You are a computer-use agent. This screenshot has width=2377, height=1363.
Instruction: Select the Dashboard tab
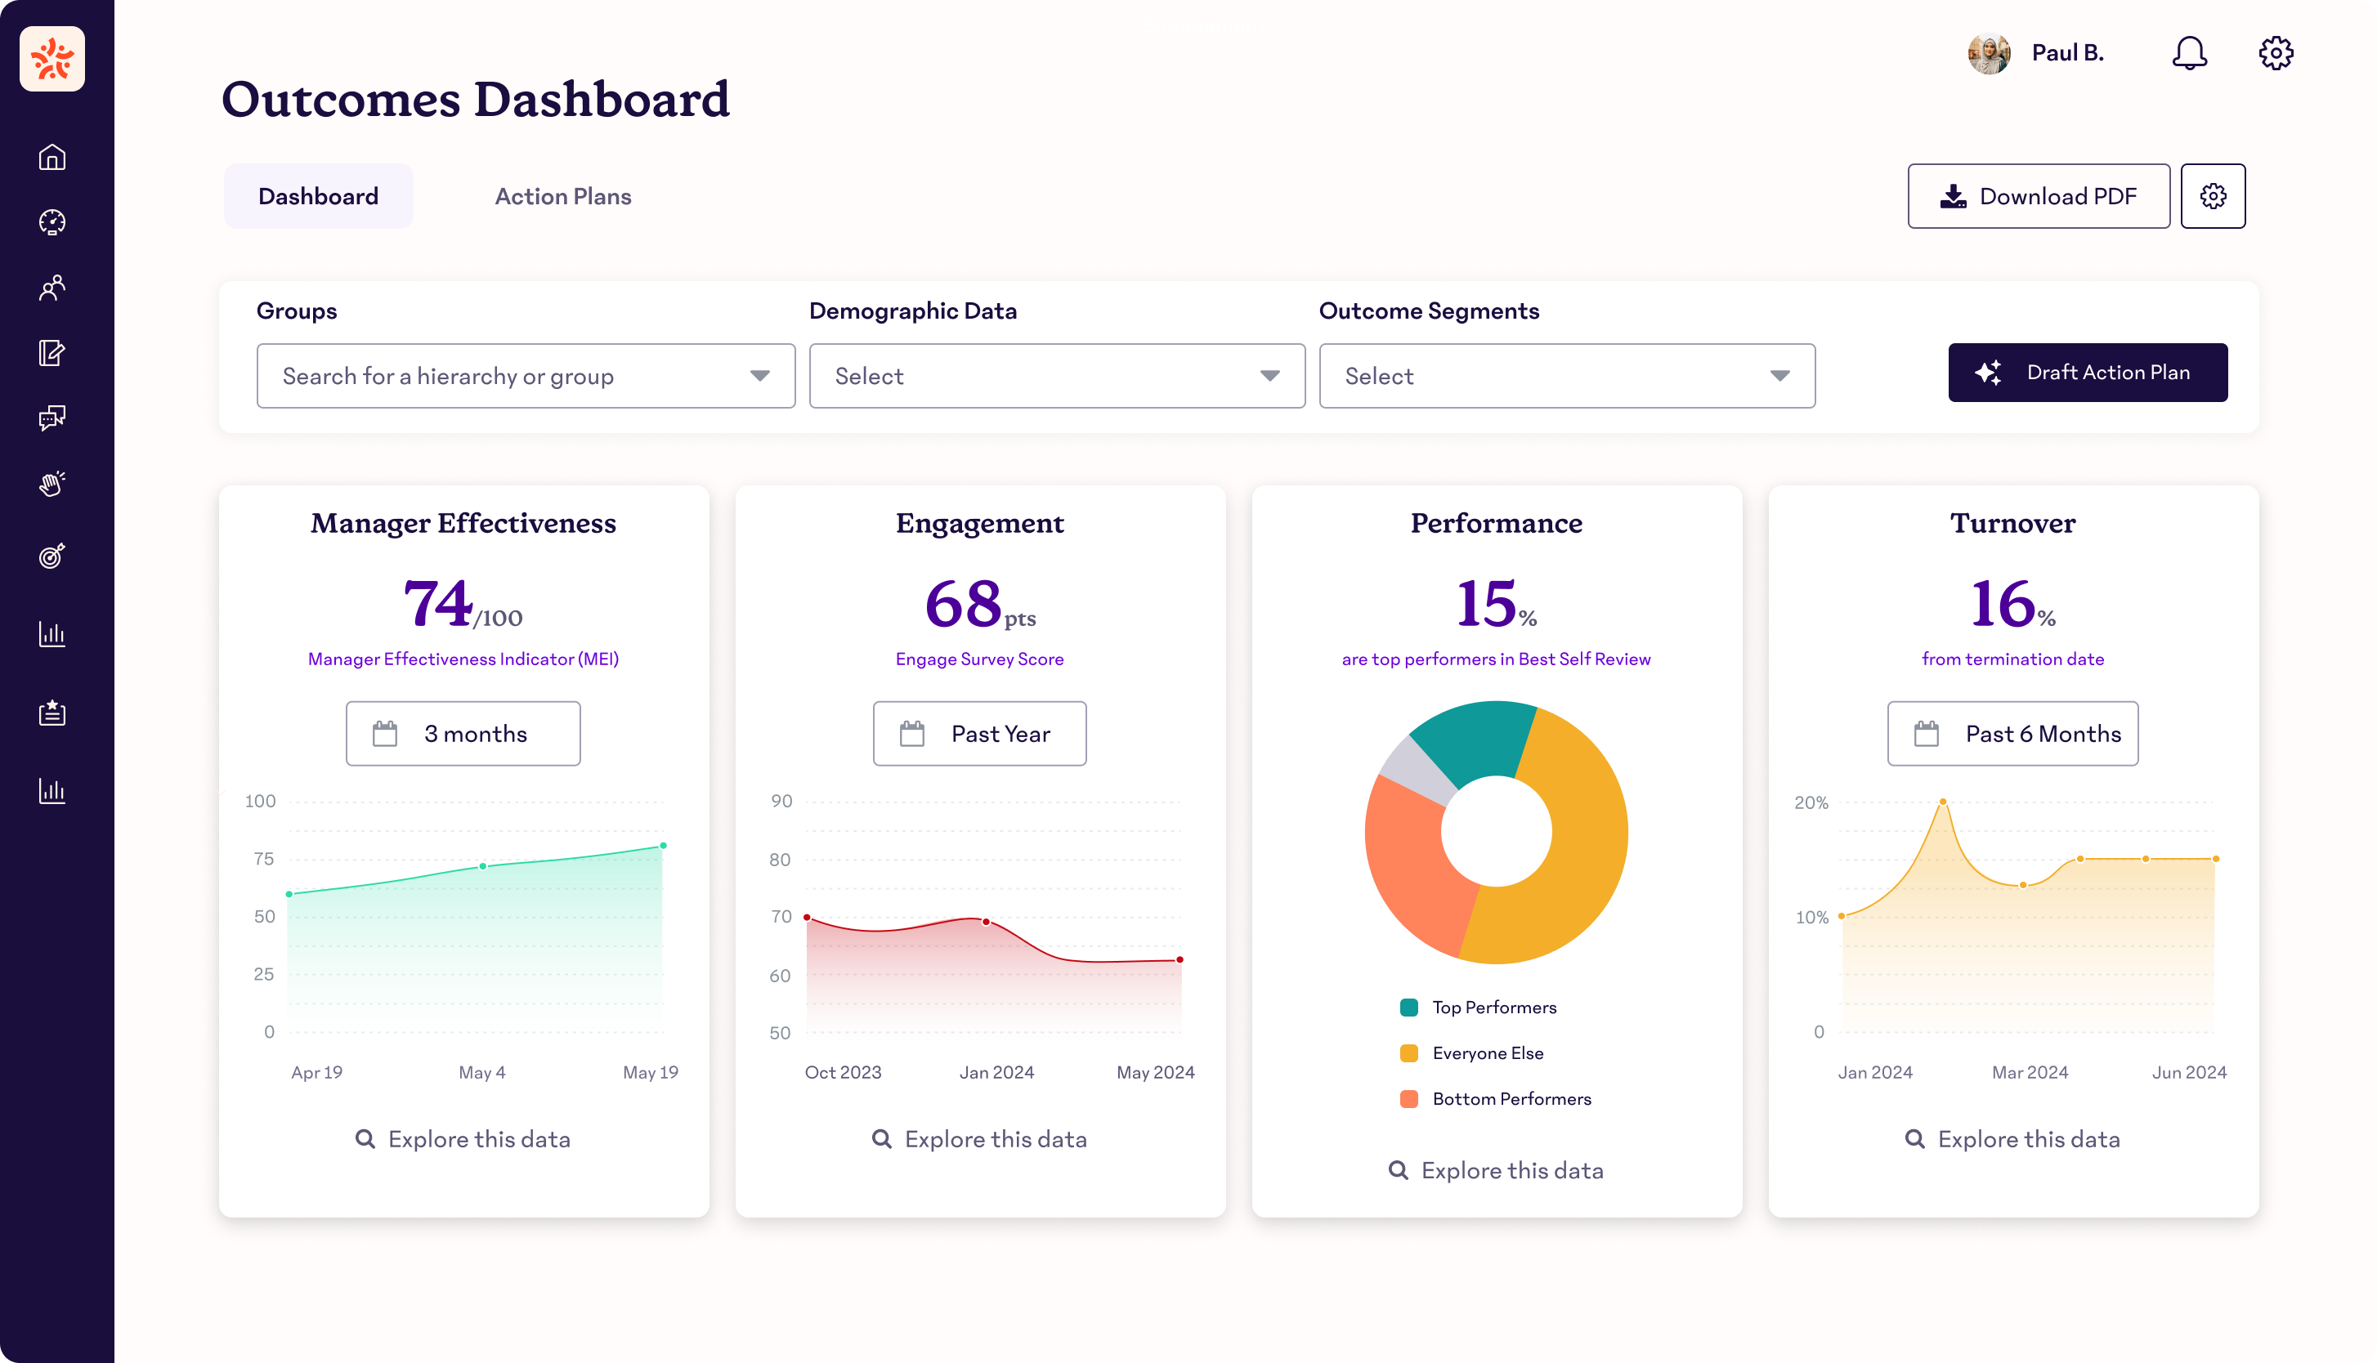tap(318, 197)
